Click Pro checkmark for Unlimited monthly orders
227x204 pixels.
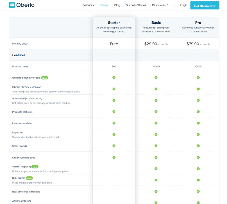coord(198,77)
